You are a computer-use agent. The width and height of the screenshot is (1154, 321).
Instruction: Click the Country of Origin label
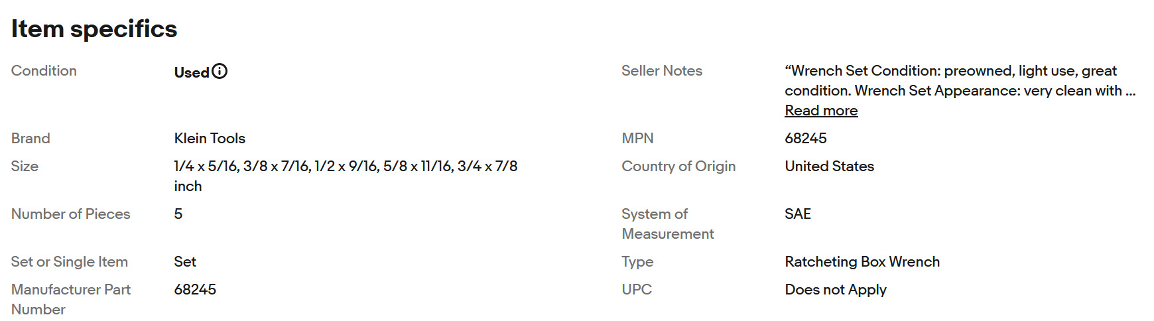point(678,166)
